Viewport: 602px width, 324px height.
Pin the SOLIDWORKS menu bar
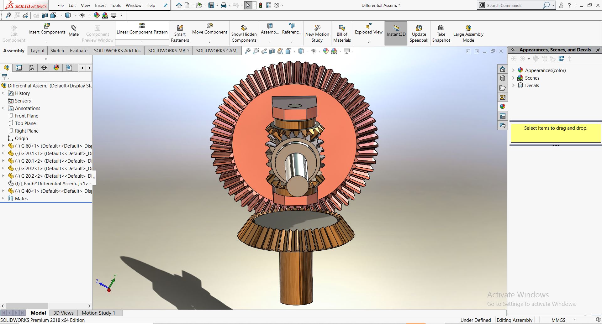click(x=166, y=5)
